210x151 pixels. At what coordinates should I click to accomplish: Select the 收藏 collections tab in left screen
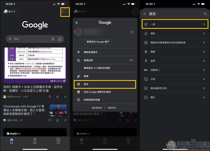click(x=35, y=141)
